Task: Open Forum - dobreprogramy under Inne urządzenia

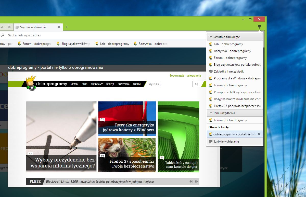Action: (235, 120)
